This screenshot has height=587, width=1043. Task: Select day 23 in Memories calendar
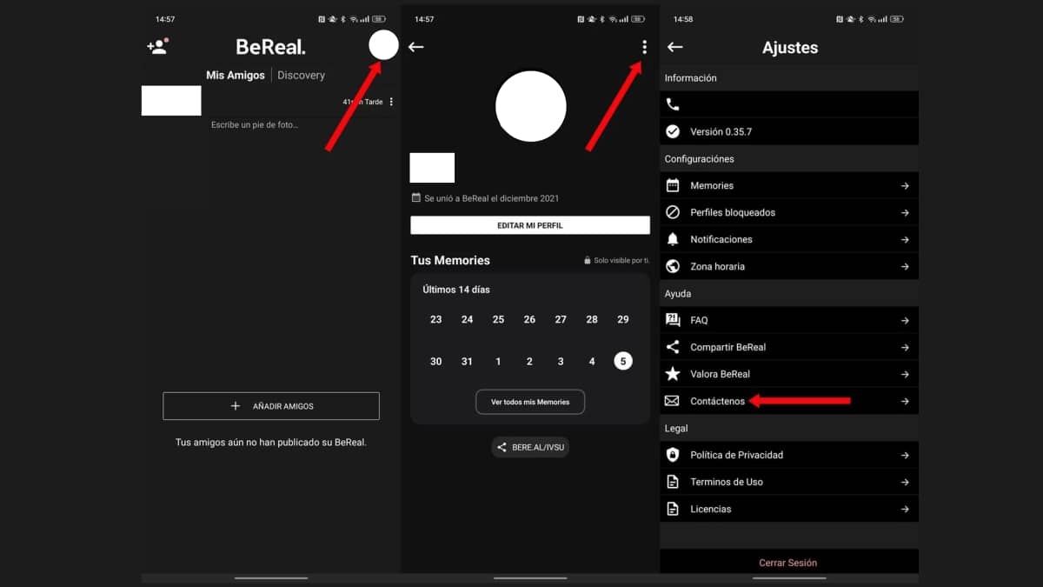pos(435,319)
